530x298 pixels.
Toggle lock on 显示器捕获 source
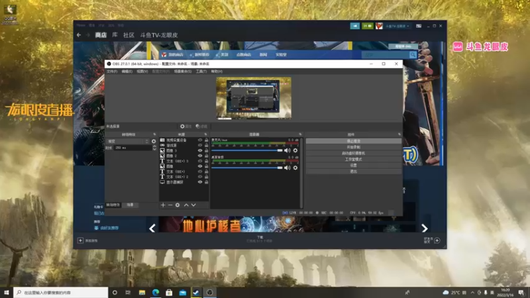[206, 182]
